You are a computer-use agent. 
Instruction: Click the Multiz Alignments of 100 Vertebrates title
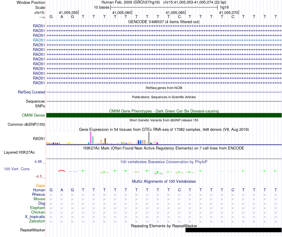point(164,181)
